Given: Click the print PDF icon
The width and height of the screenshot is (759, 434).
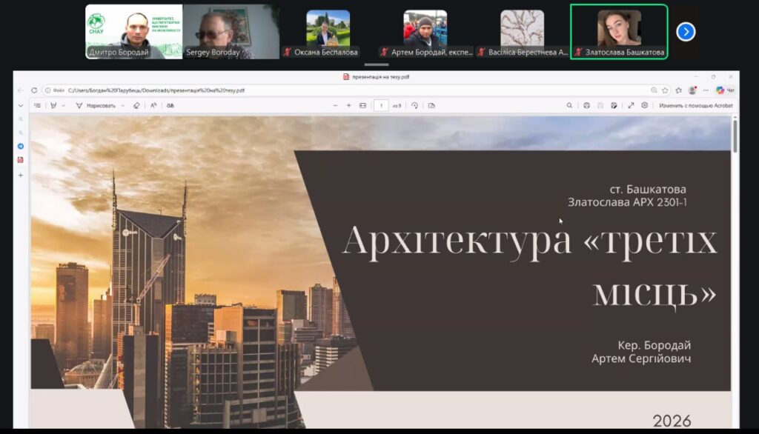Looking at the screenshot, I should tap(586, 105).
